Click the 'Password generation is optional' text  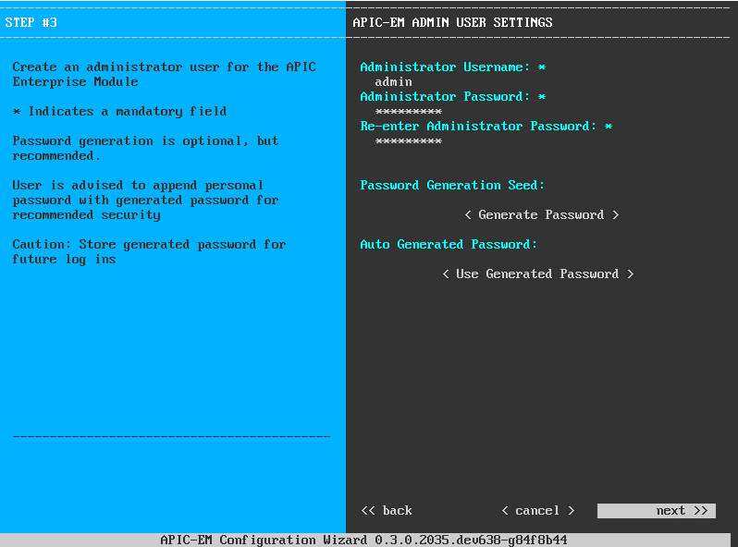pyautogui.click(x=145, y=148)
